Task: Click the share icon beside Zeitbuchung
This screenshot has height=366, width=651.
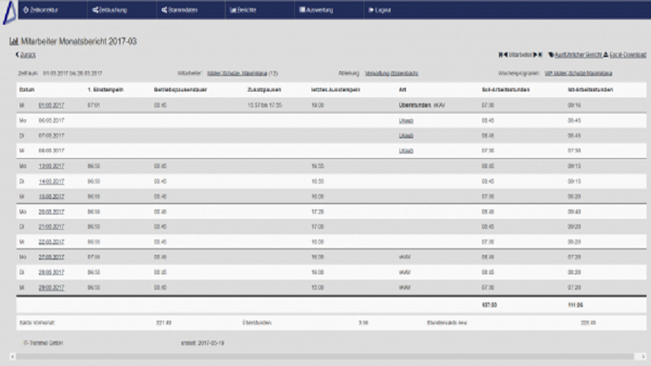Action: [95, 10]
